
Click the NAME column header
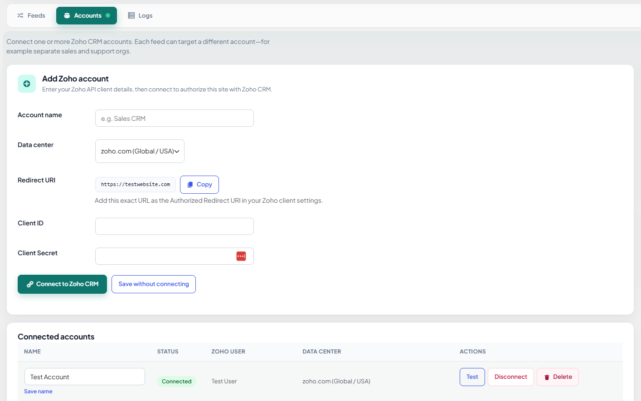click(x=33, y=352)
